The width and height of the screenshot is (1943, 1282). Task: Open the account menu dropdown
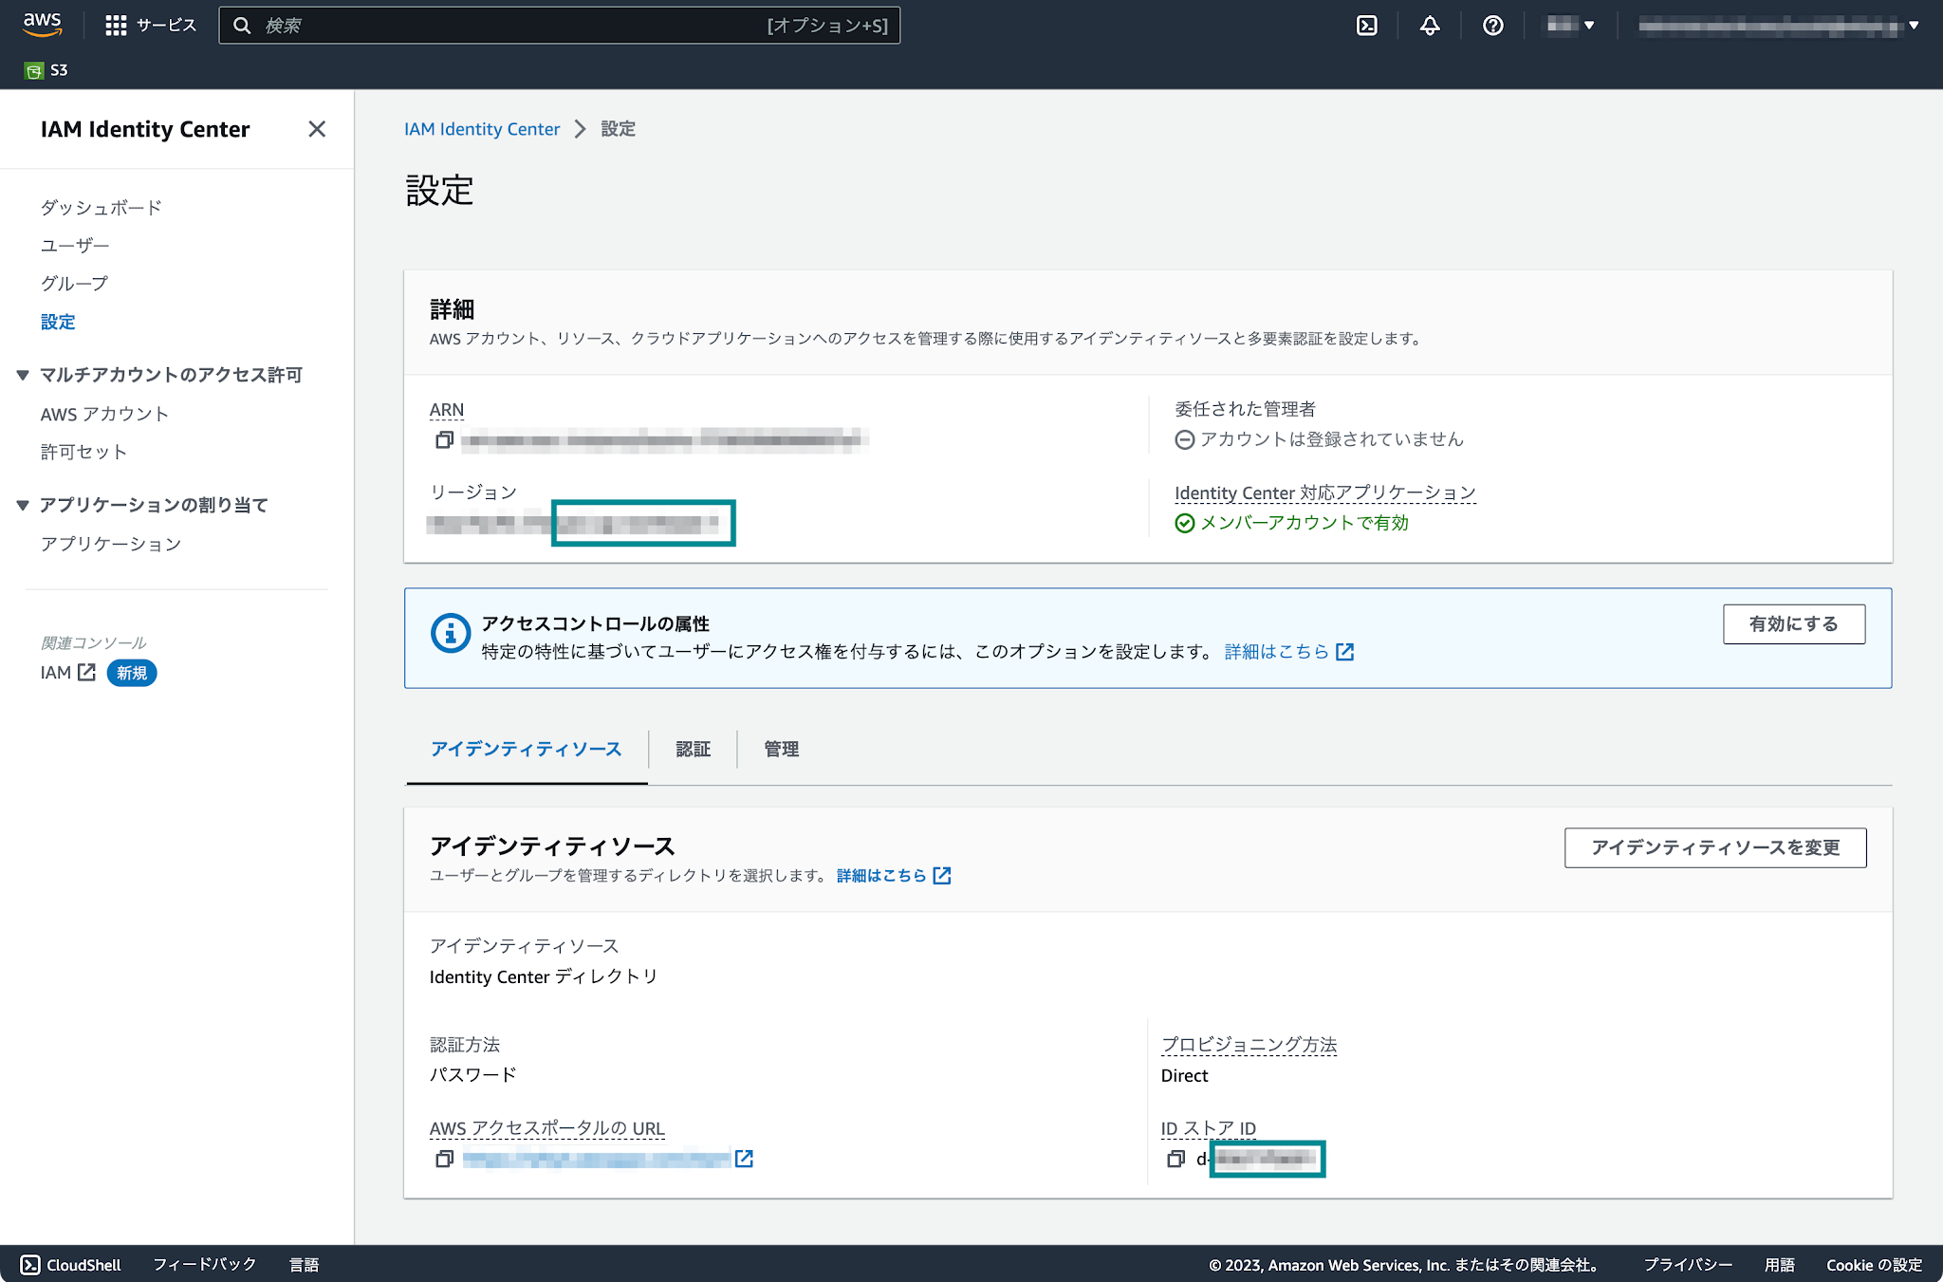[x=1778, y=26]
